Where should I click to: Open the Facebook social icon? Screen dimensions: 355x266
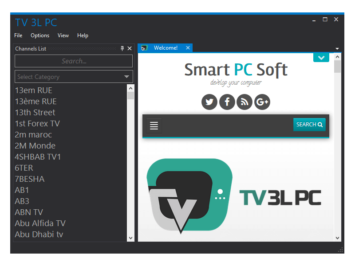pyautogui.click(x=227, y=102)
